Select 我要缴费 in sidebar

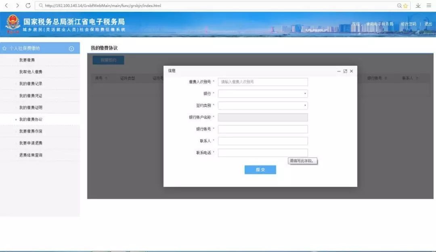(x=27, y=60)
